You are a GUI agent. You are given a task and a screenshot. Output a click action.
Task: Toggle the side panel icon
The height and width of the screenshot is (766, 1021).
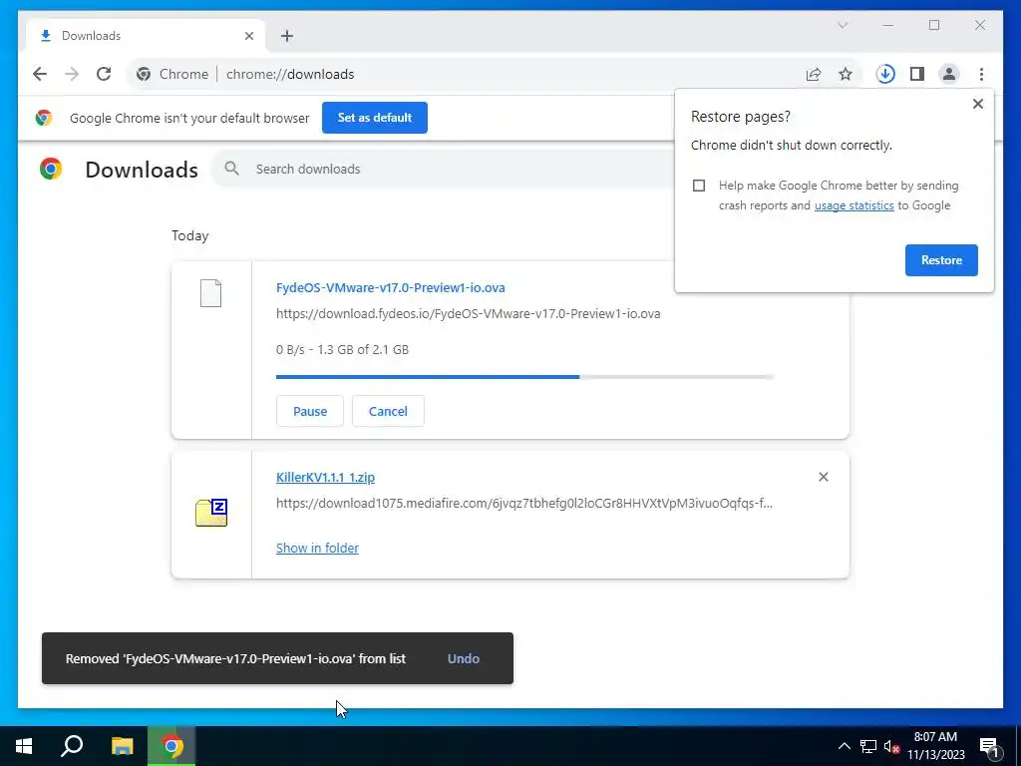click(917, 74)
